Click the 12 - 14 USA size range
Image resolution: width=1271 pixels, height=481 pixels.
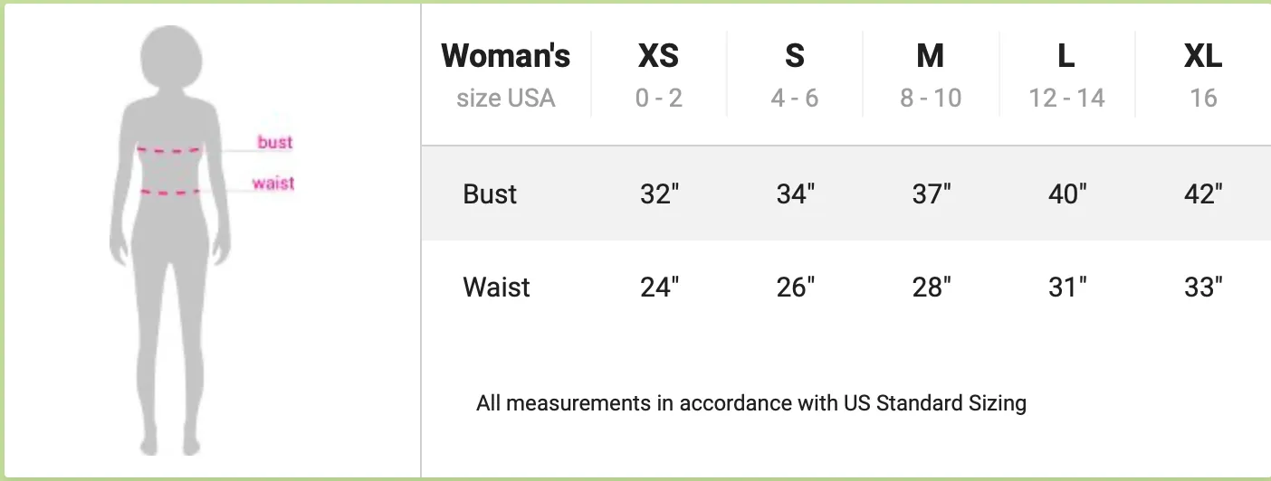point(1066,98)
